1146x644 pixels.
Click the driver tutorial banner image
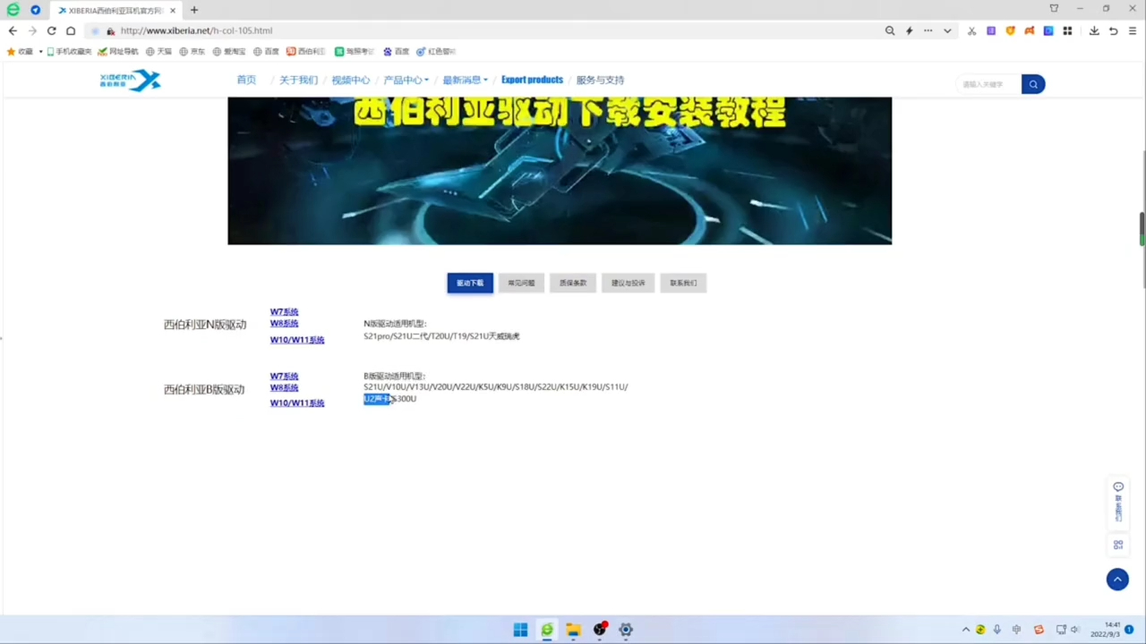[x=560, y=170]
